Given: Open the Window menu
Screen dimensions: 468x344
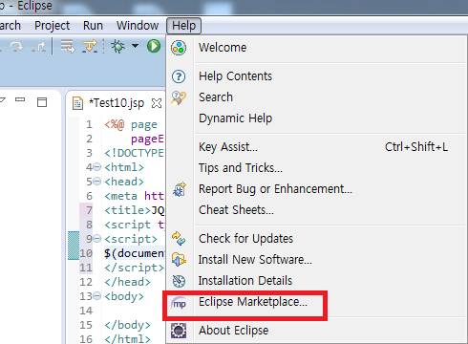Looking at the screenshot, I should 138,26.
